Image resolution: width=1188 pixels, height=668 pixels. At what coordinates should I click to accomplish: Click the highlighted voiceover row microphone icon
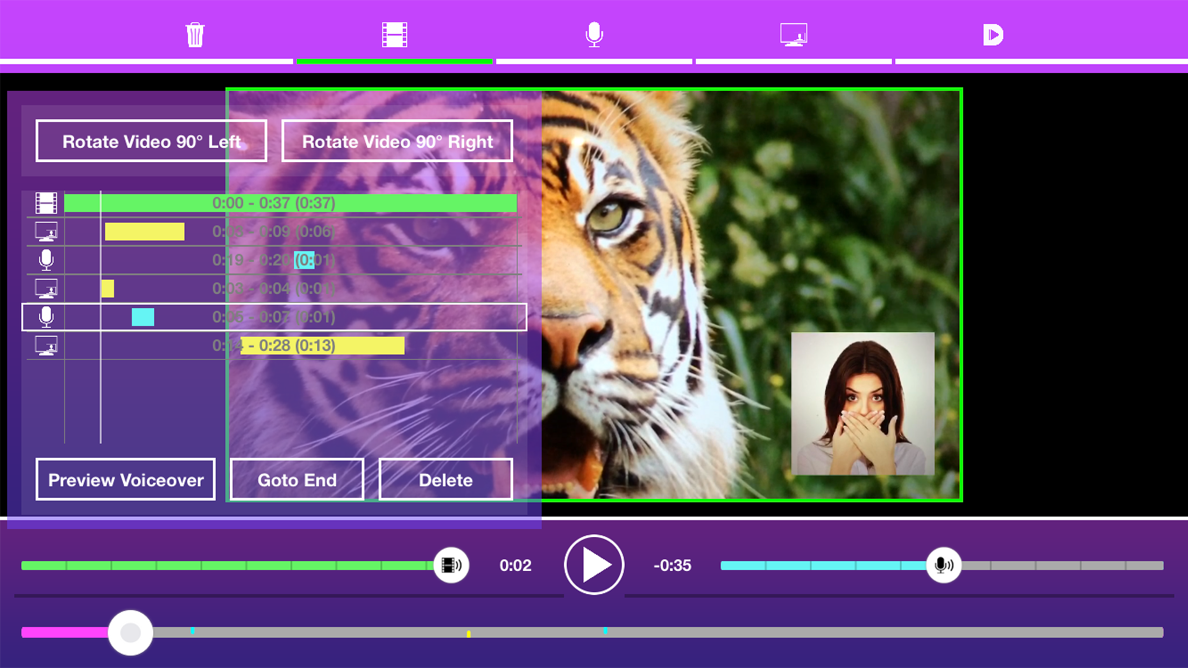coord(46,317)
